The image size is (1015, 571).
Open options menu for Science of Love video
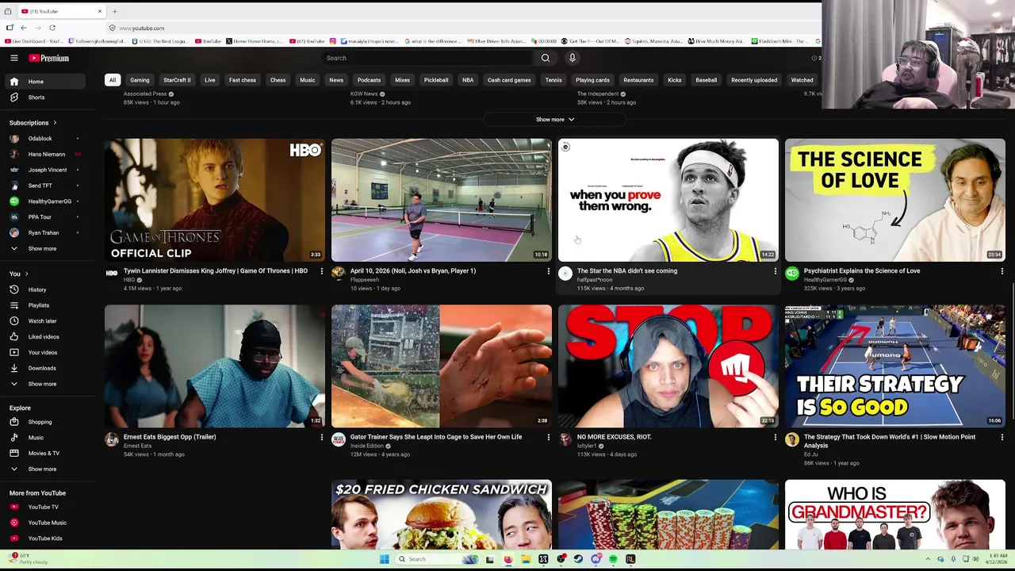coord(1002,271)
